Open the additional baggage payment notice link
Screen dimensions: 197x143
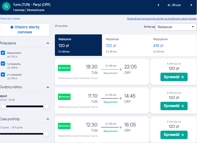(x=162, y=19)
